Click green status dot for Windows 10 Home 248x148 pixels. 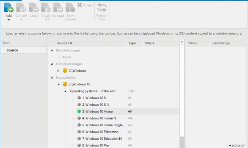pos(79,111)
